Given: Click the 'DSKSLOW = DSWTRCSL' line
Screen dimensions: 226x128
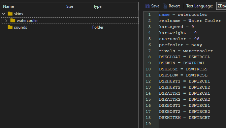Looking at the screenshot, I should tap(183, 75).
